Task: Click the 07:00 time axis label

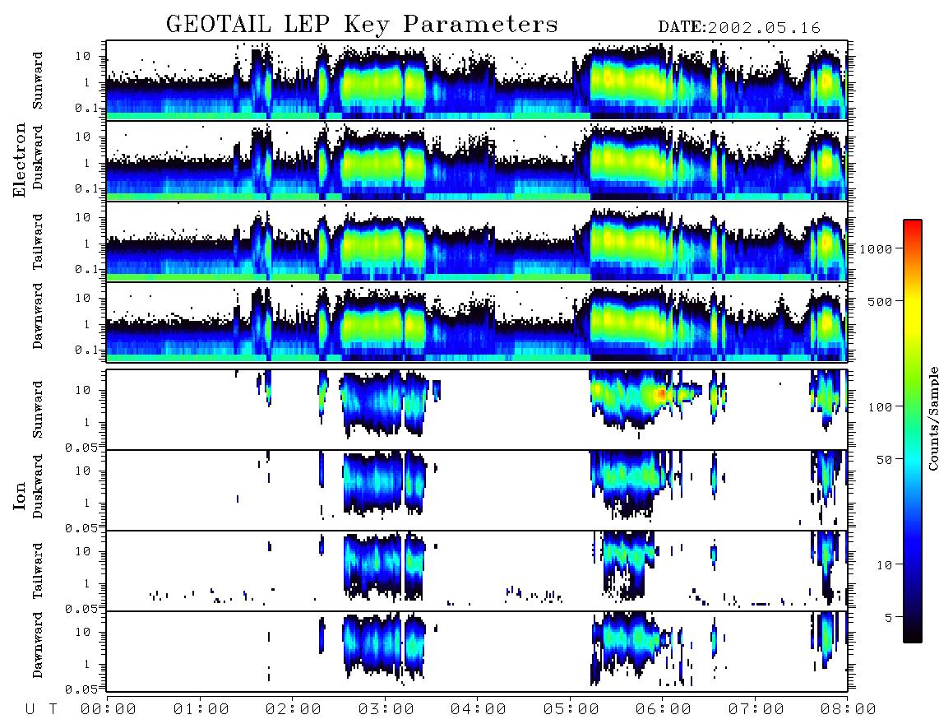Action: [x=756, y=709]
